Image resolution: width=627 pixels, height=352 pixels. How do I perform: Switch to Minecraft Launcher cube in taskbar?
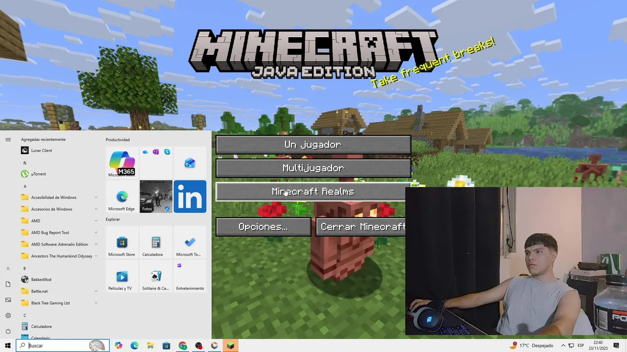pos(215,346)
